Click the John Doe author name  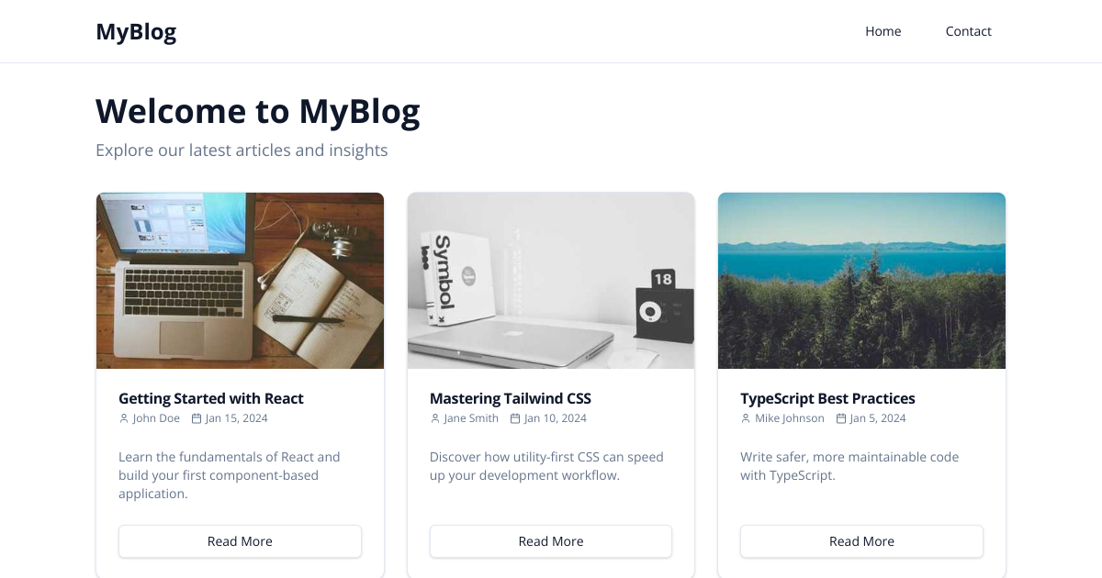pos(156,418)
